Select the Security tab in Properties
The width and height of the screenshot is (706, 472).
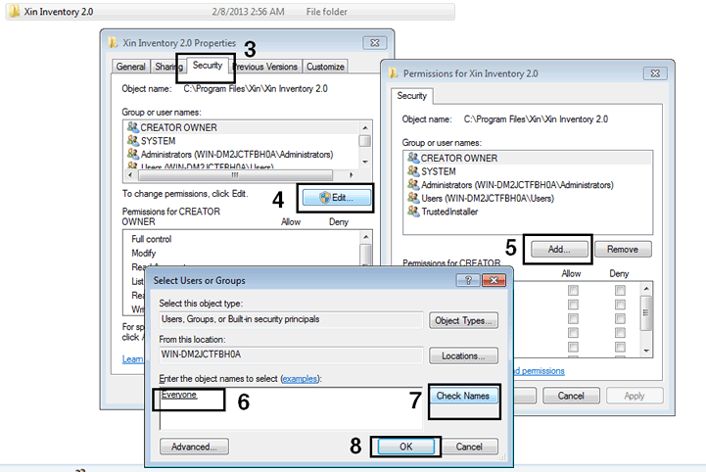pyautogui.click(x=208, y=66)
